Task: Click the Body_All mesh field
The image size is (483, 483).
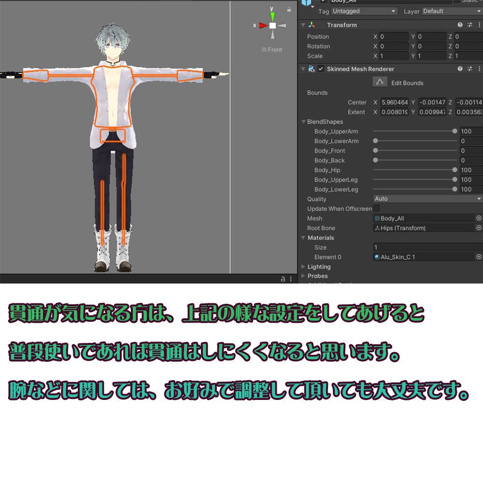Action: [424, 218]
